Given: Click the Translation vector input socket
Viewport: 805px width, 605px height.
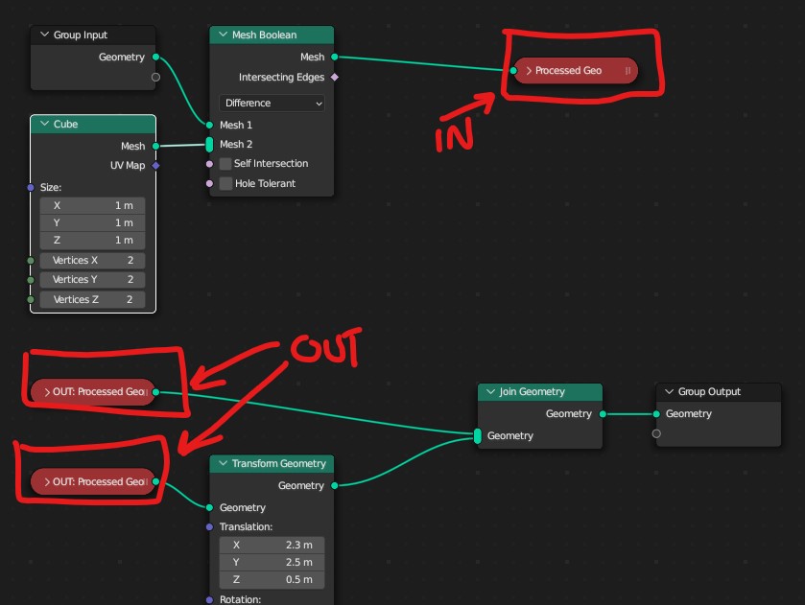Looking at the screenshot, I should pos(209,527).
